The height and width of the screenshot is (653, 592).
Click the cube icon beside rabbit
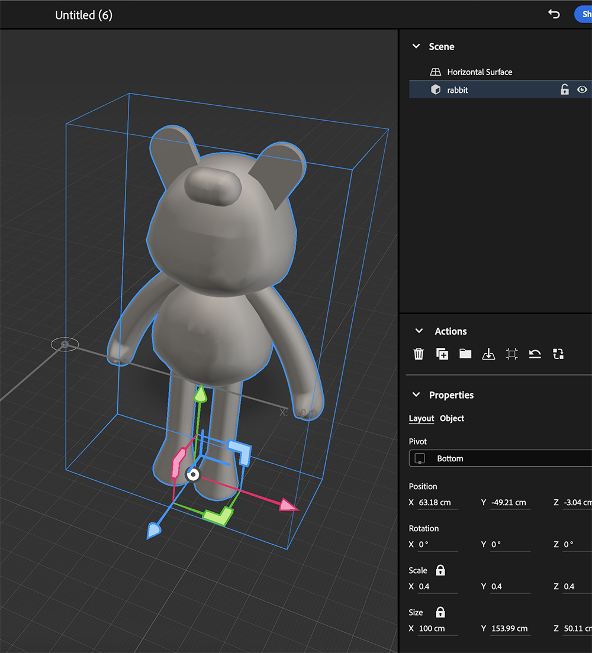click(x=436, y=89)
